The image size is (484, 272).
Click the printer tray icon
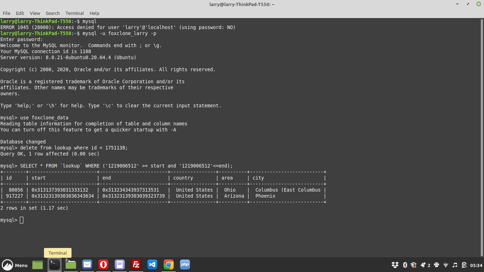[437, 265]
